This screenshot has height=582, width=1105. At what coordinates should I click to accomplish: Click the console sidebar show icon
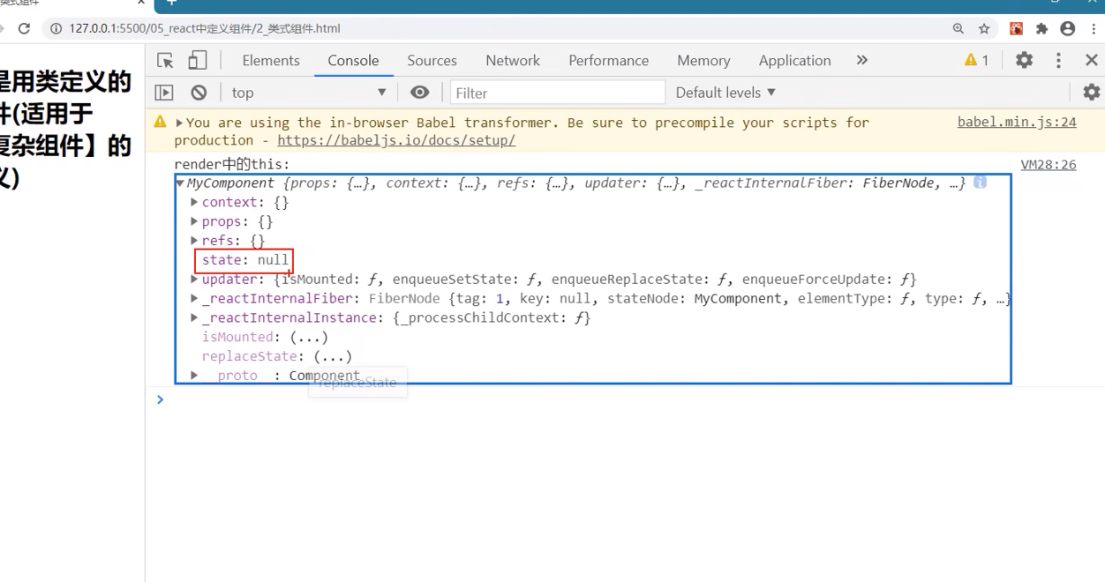pyautogui.click(x=164, y=92)
